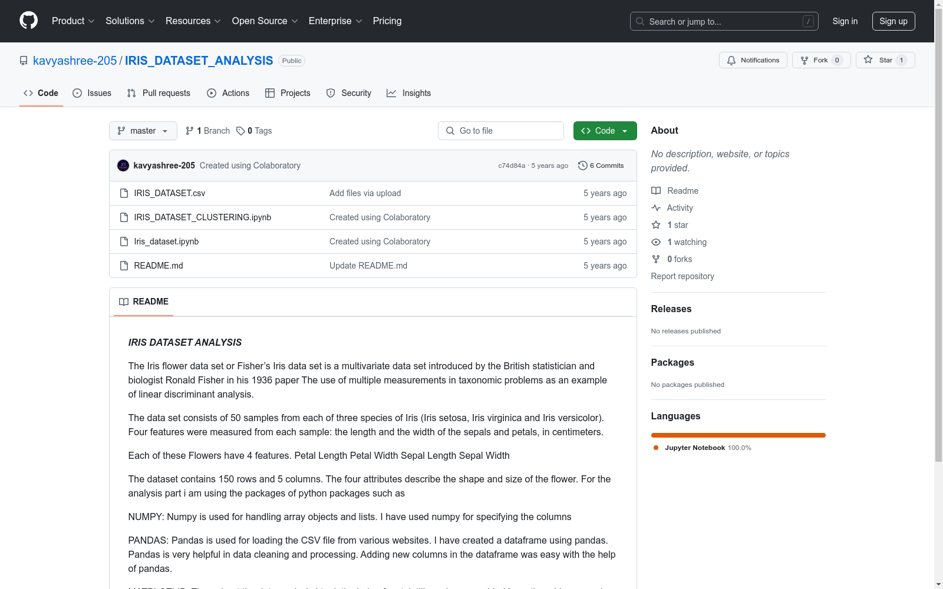Click the fork icon beside 0 forks
Screen dimensions: 943x589
pos(656,259)
